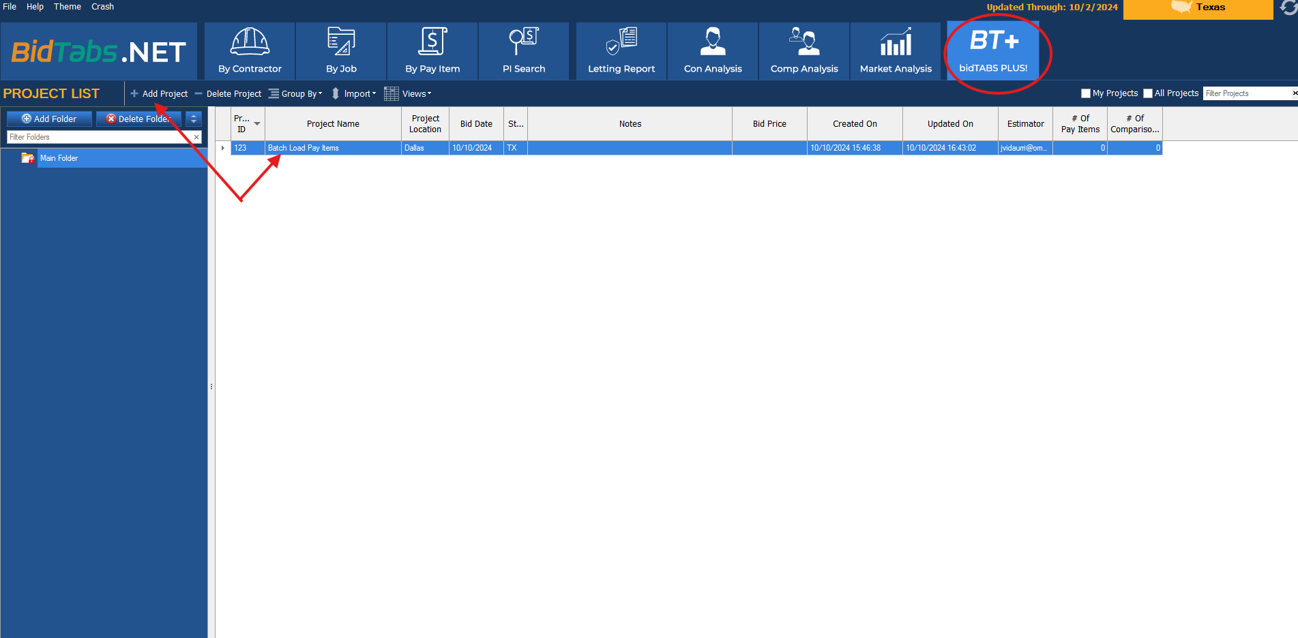The width and height of the screenshot is (1298, 638).
Task: Click the Dallas location cell
Action: tap(425, 148)
